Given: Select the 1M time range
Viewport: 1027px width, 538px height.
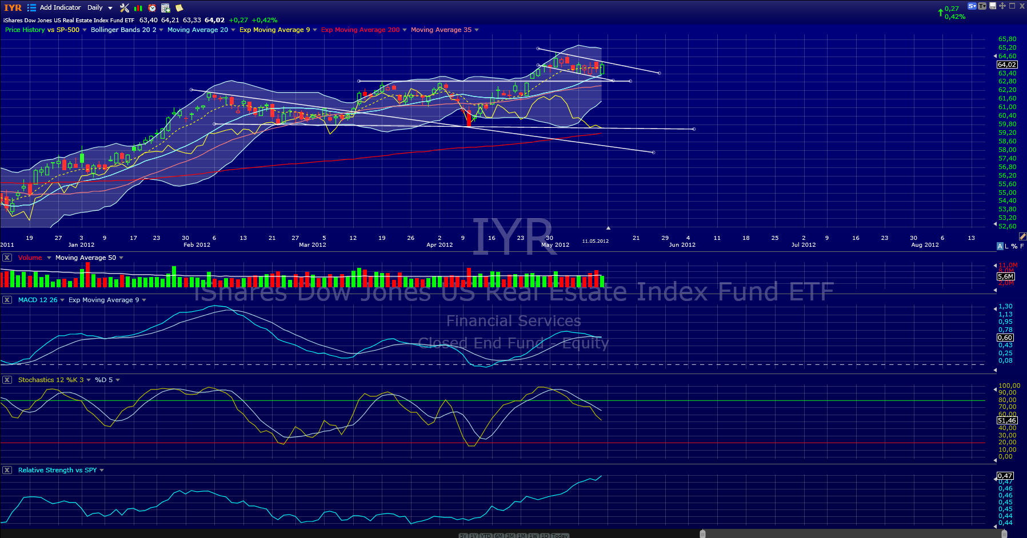Looking at the screenshot, I should coord(522,536).
